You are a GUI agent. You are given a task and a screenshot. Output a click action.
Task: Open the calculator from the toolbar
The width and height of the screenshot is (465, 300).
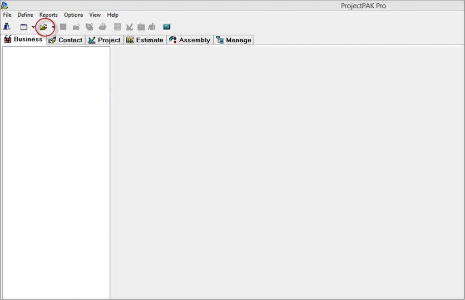pyautogui.click(x=167, y=27)
